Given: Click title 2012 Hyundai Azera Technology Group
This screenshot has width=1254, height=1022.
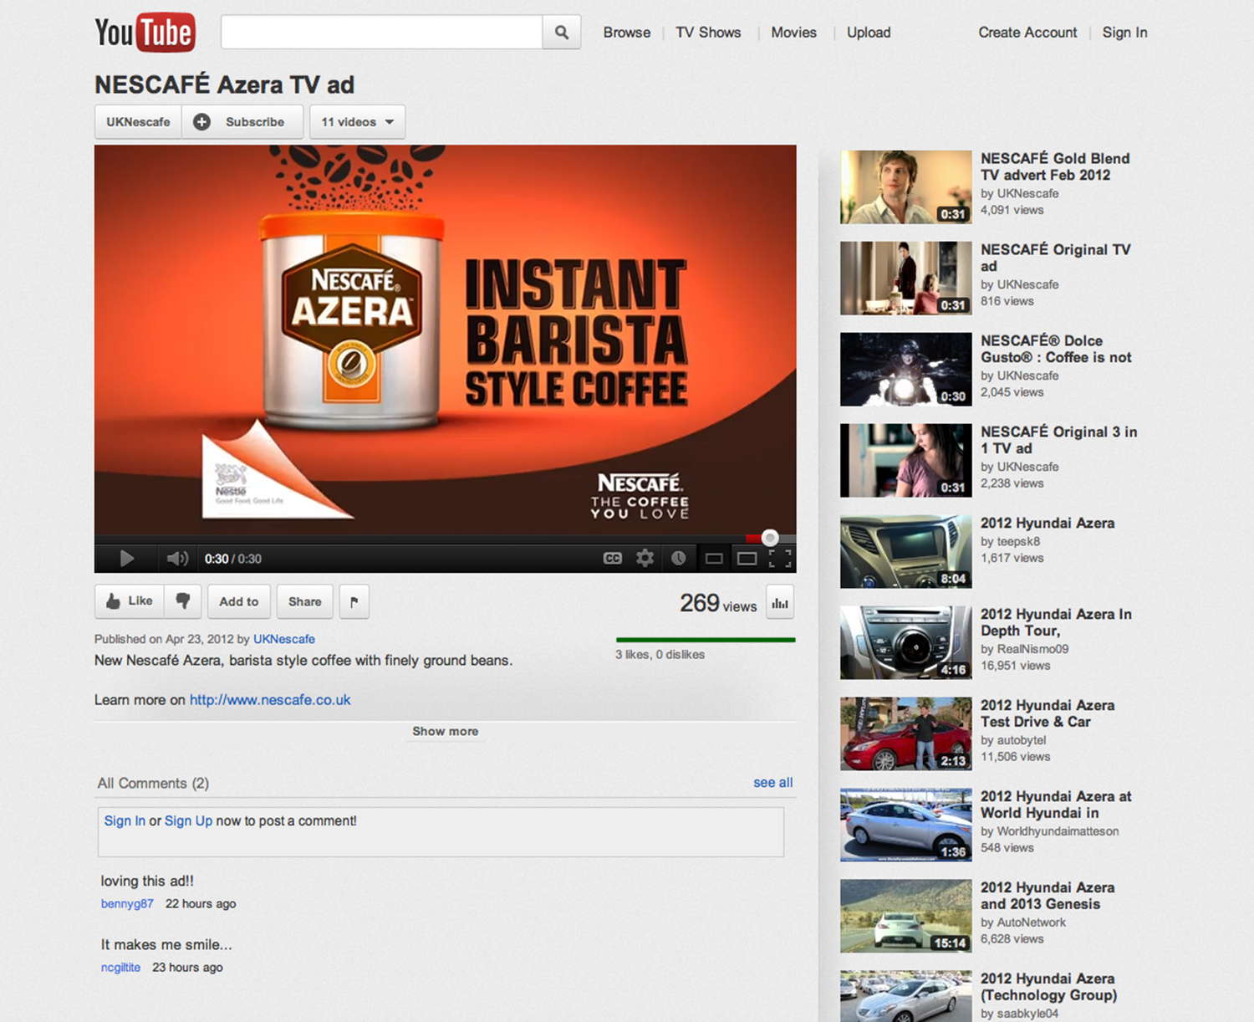Looking at the screenshot, I should 1049,987.
